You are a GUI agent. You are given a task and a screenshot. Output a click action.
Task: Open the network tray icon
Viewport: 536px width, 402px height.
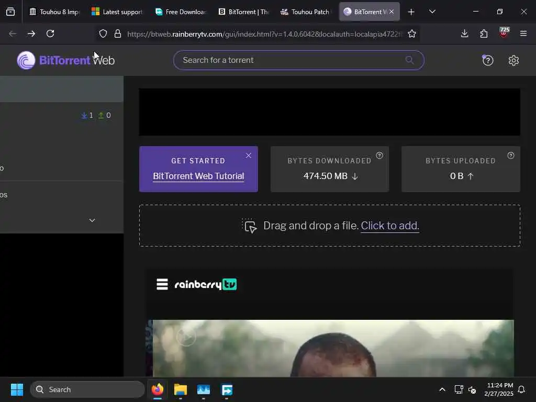459,389
